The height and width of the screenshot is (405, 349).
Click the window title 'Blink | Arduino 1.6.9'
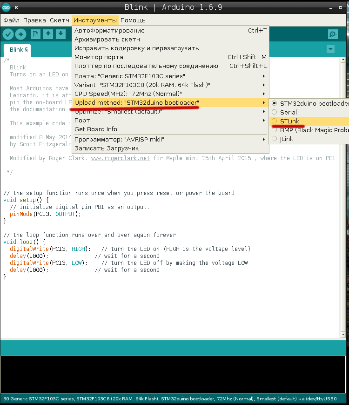click(173, 7)
